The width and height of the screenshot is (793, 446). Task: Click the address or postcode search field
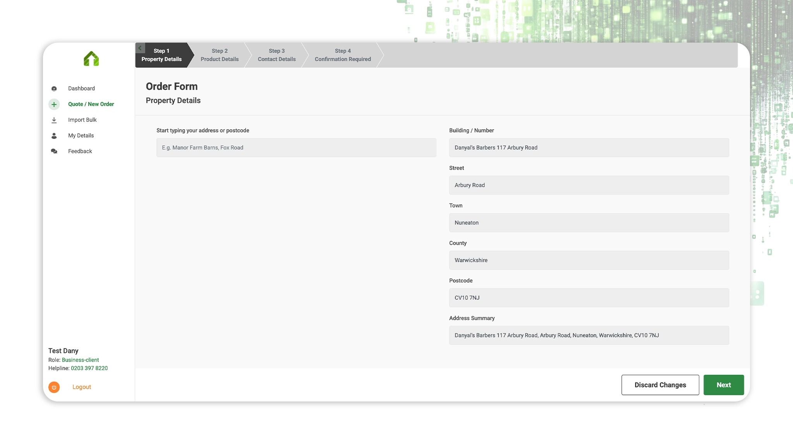(x=296, y=148)
